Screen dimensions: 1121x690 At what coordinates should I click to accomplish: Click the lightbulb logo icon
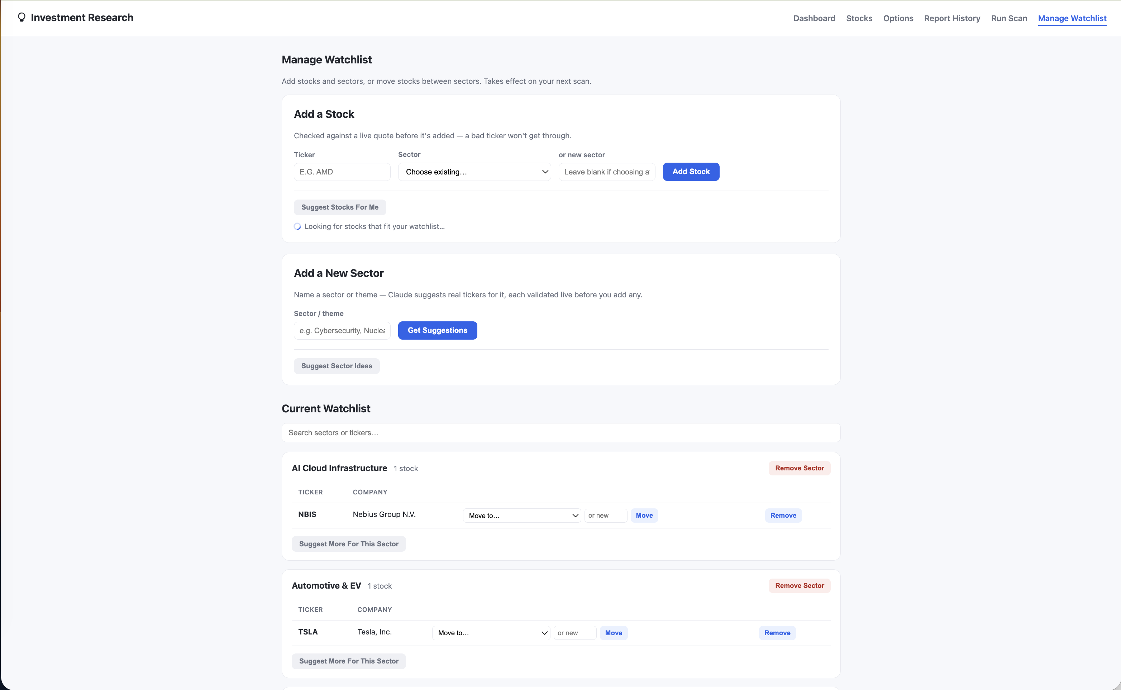click(x=22, y=17)
